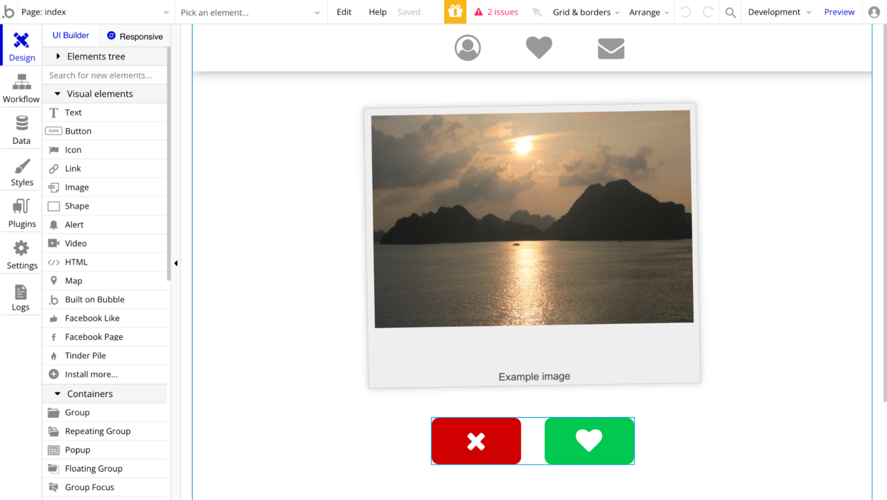Screen dimensions: 887x500
Task: Select the envelope icon on canvas
Action: (611, 49)
